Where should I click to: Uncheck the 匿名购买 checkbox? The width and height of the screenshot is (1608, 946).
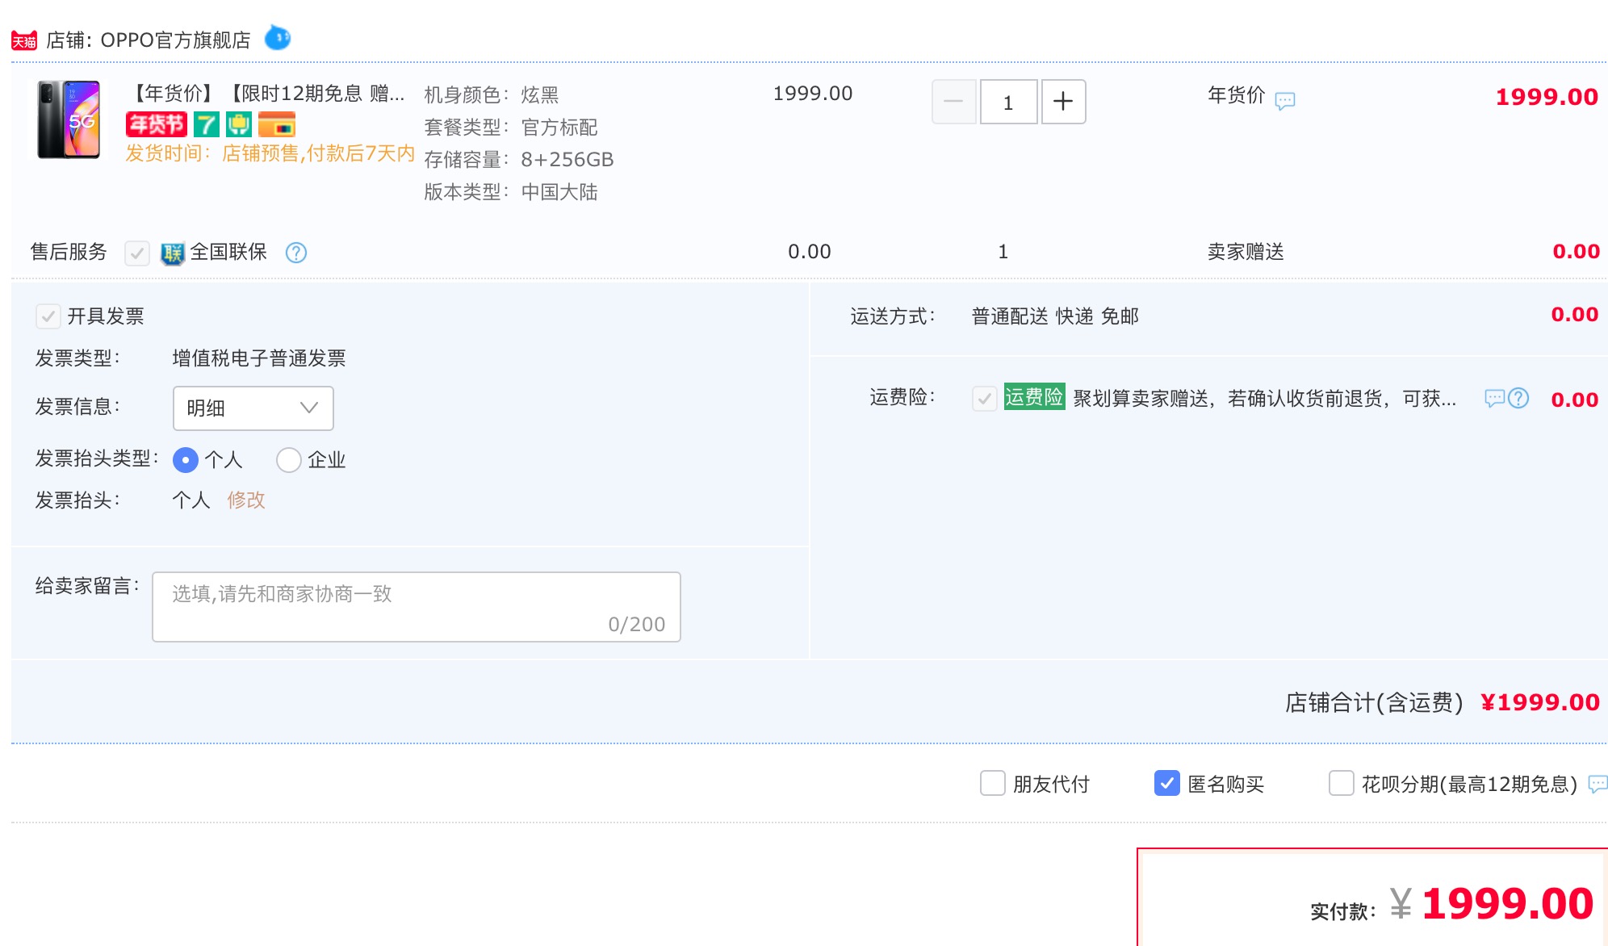(x=1167, y=783)
